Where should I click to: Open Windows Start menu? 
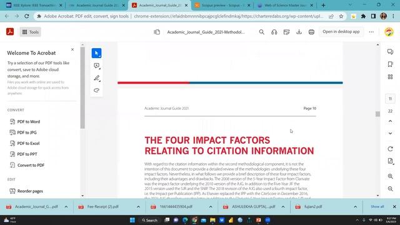pos(132,220)
